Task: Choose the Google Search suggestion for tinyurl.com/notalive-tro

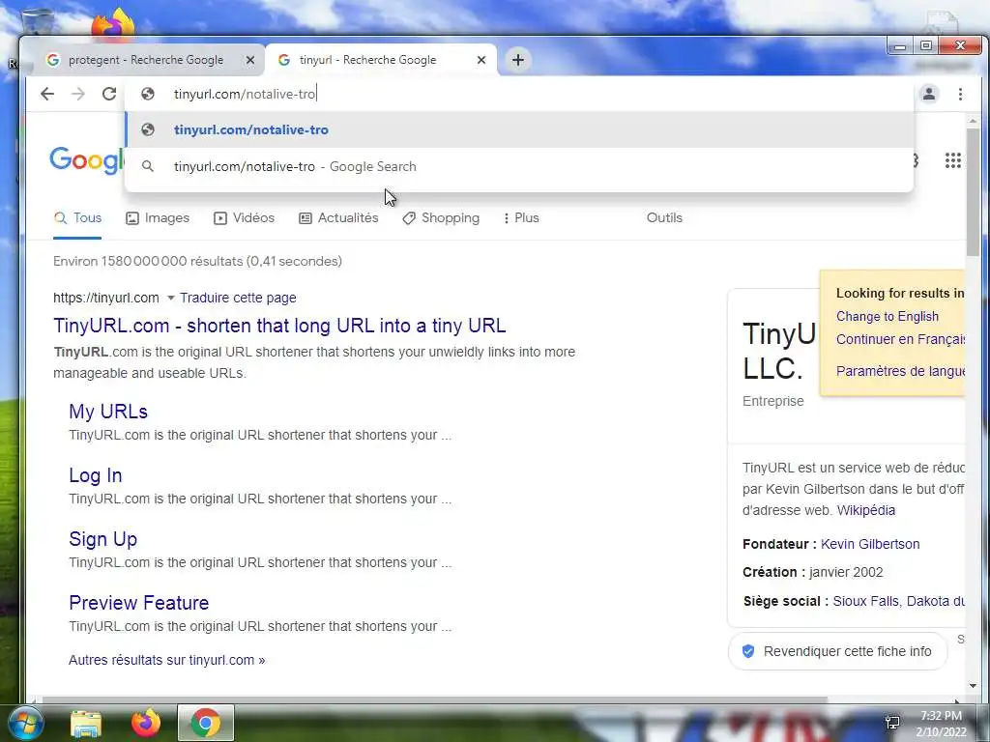Action: (x=519, y=166)
